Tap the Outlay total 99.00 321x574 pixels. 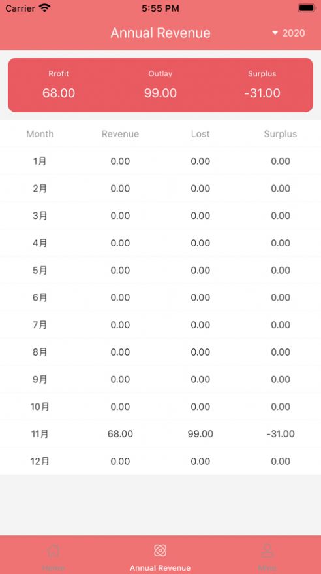[160, 93]
